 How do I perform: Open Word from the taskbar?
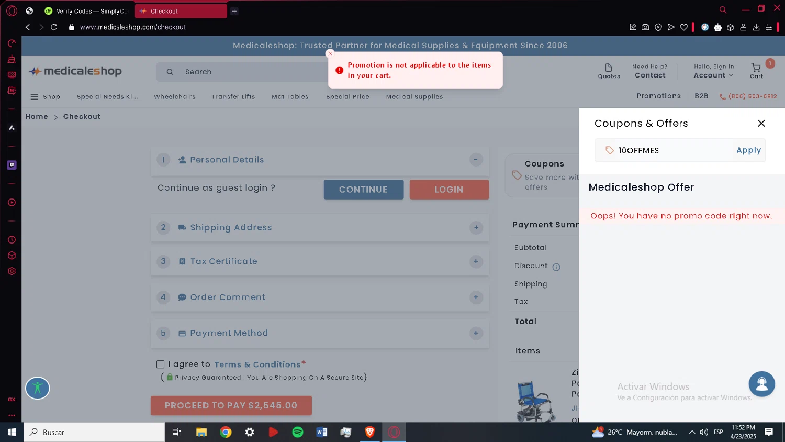click(x=322, y=432)
